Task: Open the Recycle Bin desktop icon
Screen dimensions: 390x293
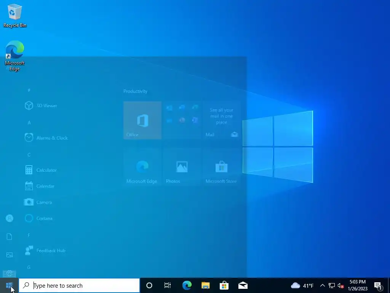Action: pyautogui.click(x=15, y=15)
